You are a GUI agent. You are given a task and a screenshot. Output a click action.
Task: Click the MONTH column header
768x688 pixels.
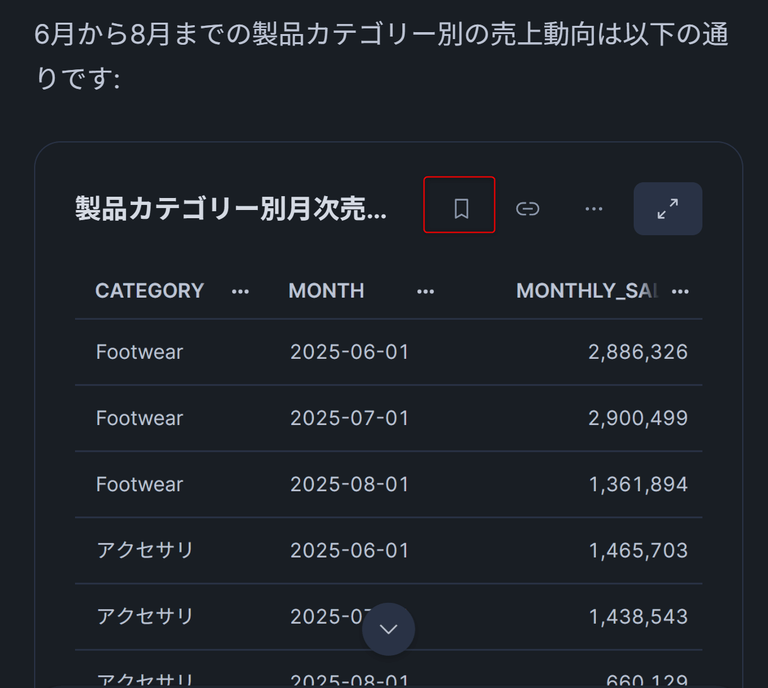point(326,291)
